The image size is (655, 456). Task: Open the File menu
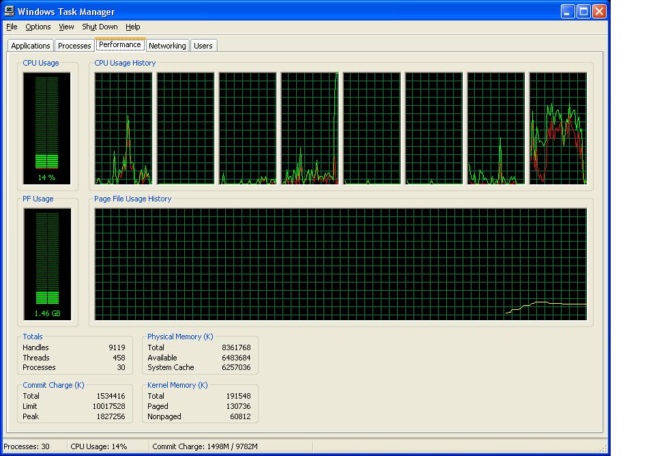[12, 27]
